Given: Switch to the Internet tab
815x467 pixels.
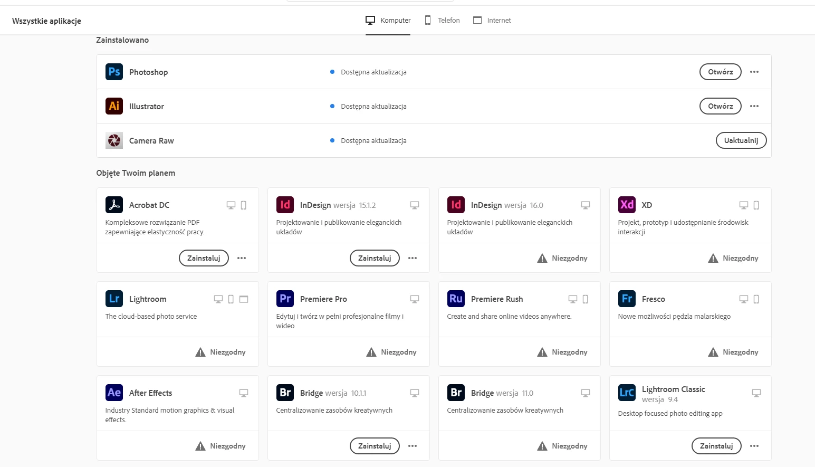Looking at the screenshot, I should tap(492, 21).
